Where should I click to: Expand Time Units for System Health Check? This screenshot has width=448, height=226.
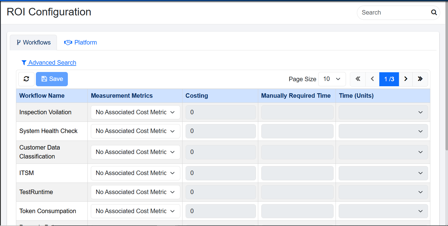pyautogui.click(x=383, y=131)
